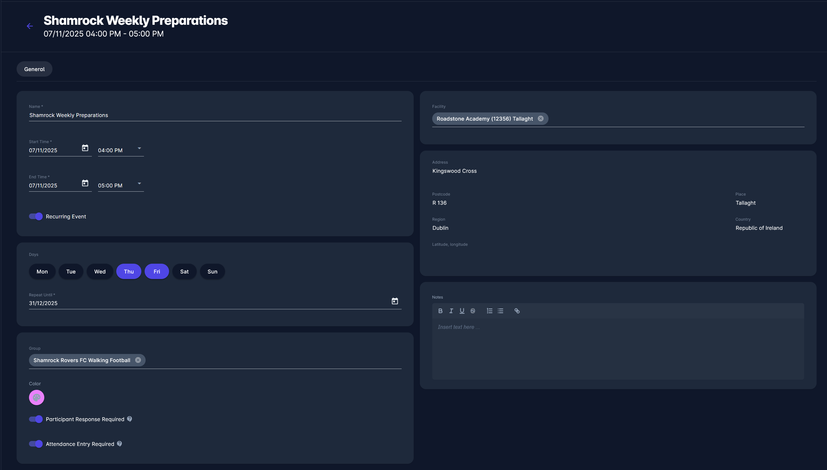Image resolution: width=827 pixels, height=470 pixels.
Task: Expand the 04:00 PM start time dropdown
Action: (x=139, y=148)
